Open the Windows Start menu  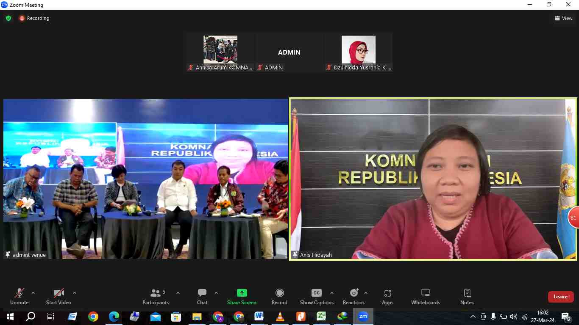(x=10, y=317)
